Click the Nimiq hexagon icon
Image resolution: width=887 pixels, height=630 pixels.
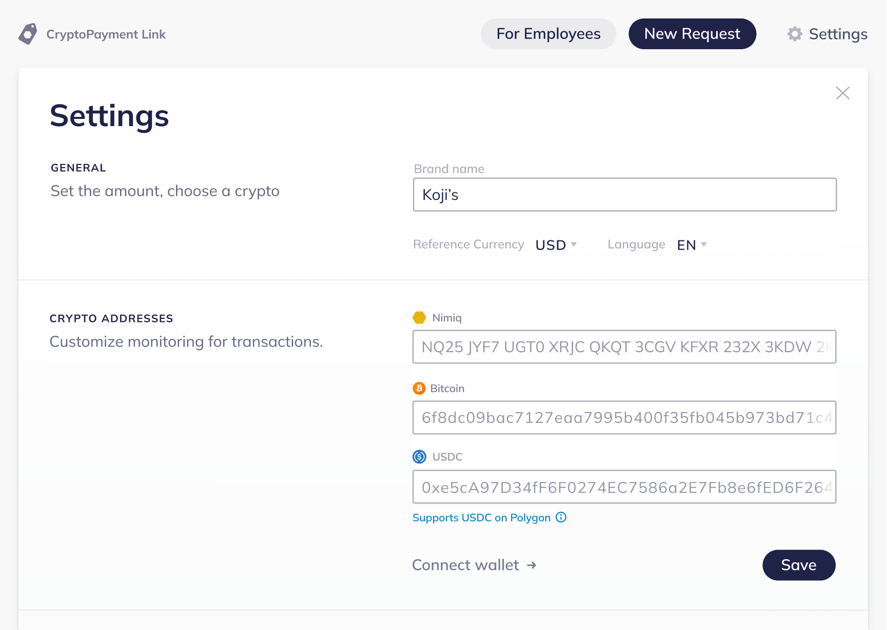(x=419, y=318)
